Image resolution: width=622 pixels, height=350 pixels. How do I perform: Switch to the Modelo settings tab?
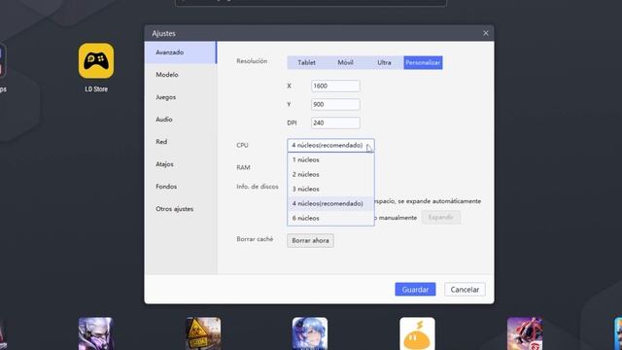[x=181, y=75]
